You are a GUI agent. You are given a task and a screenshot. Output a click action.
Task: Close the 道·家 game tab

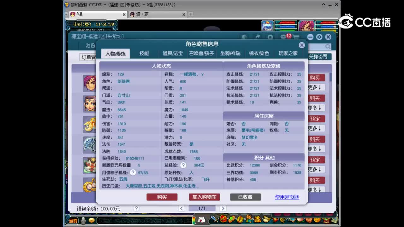184,14
